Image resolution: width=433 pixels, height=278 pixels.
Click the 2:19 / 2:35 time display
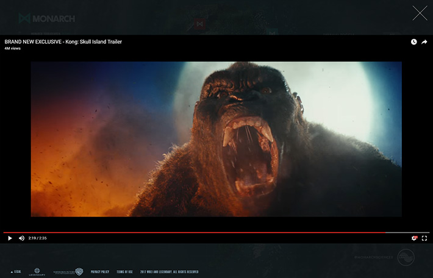(37, 238)
